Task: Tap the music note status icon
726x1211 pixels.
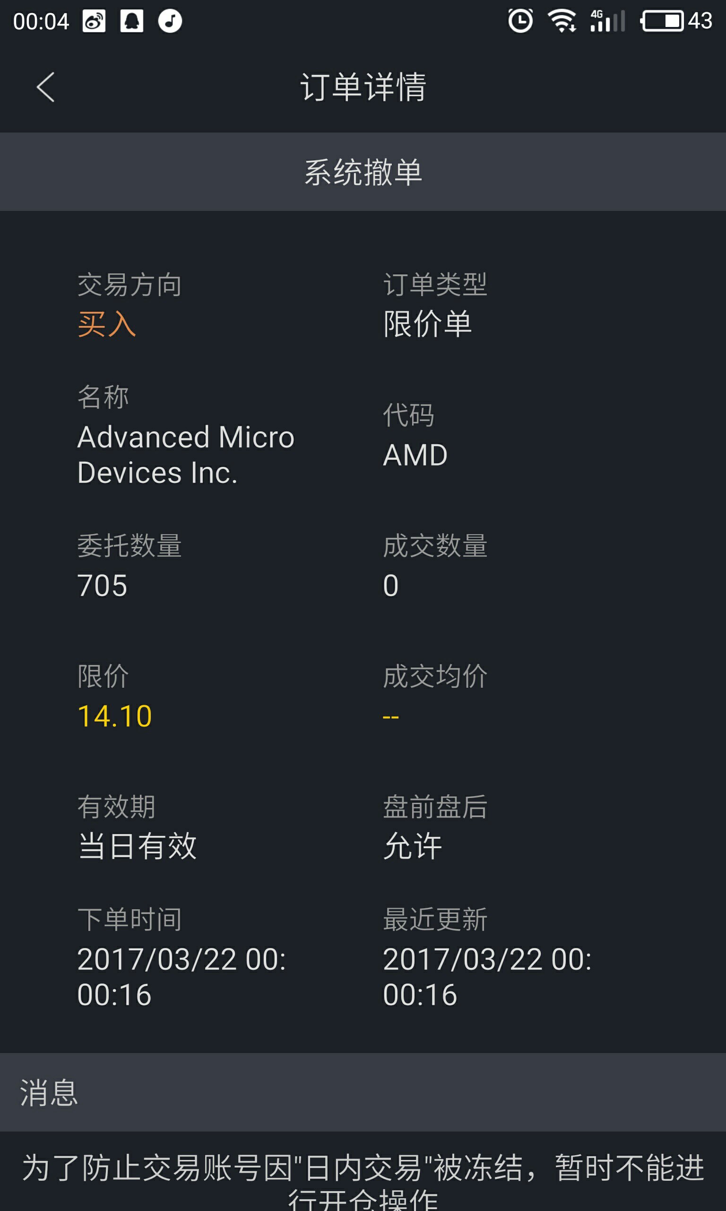Action: 170,21
